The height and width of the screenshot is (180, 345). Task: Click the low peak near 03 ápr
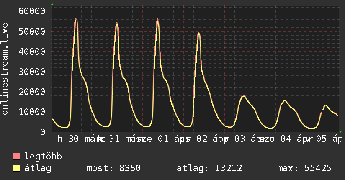coord(244,96)
